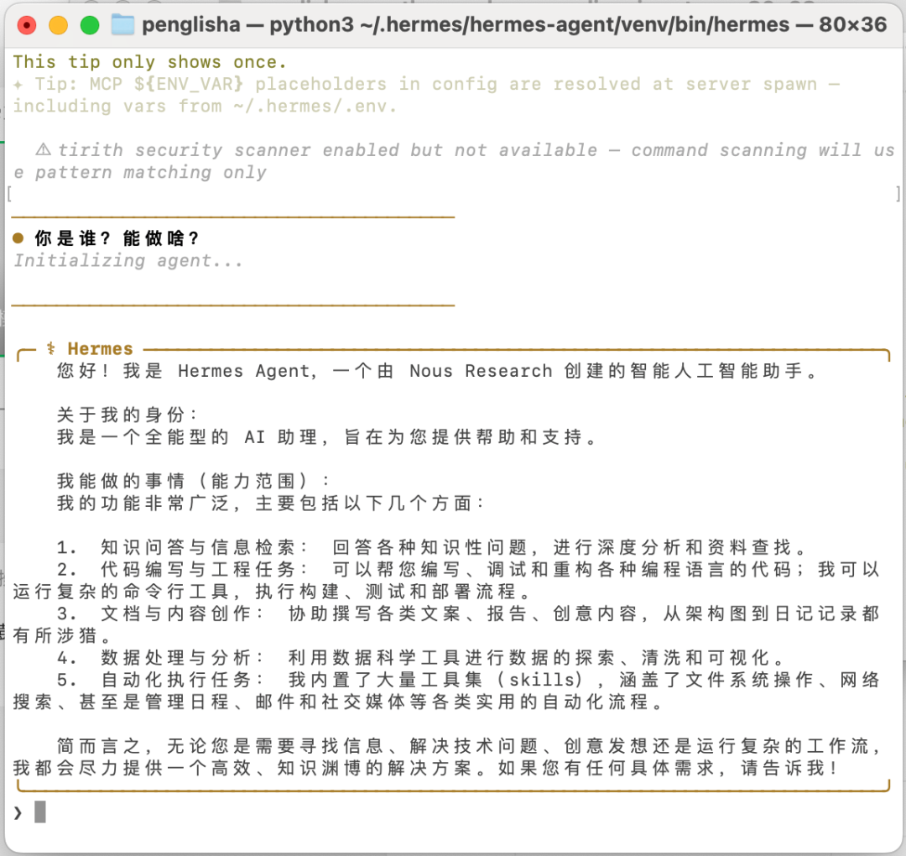This screenshot has width=906, height=856.
Task: Click the "关于我的身份：" heading
Action: pyautogui.click(x=128, y=415)
